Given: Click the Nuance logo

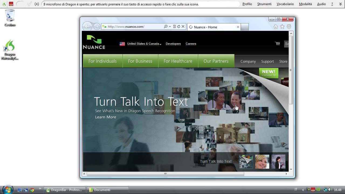Looking at the screenshot, I should (94, 42).
